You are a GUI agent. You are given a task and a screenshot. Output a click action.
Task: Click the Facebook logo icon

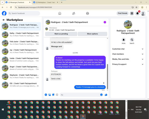tap(4, 13)
